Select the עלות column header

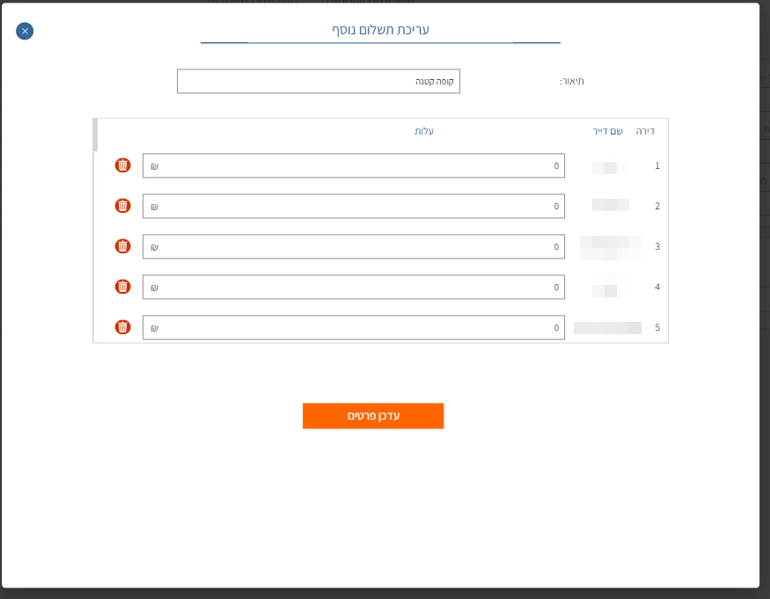[424, 131]
